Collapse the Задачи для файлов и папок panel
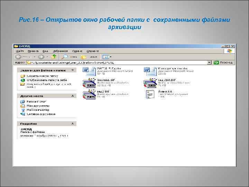 [73, 70]
